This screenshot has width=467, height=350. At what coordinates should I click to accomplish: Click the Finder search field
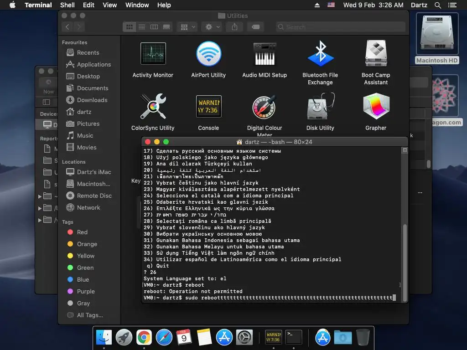(x=340, y=27)
